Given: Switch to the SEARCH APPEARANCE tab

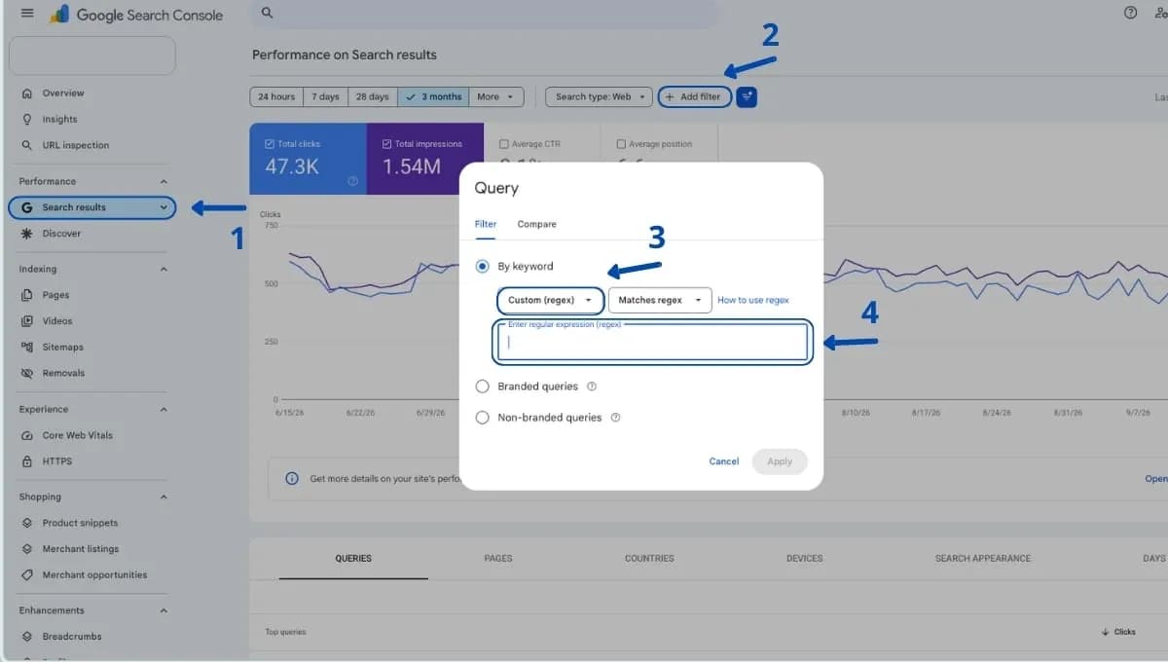Looking at the screenshot, I should pyautogui.click(x=982, y=559).
